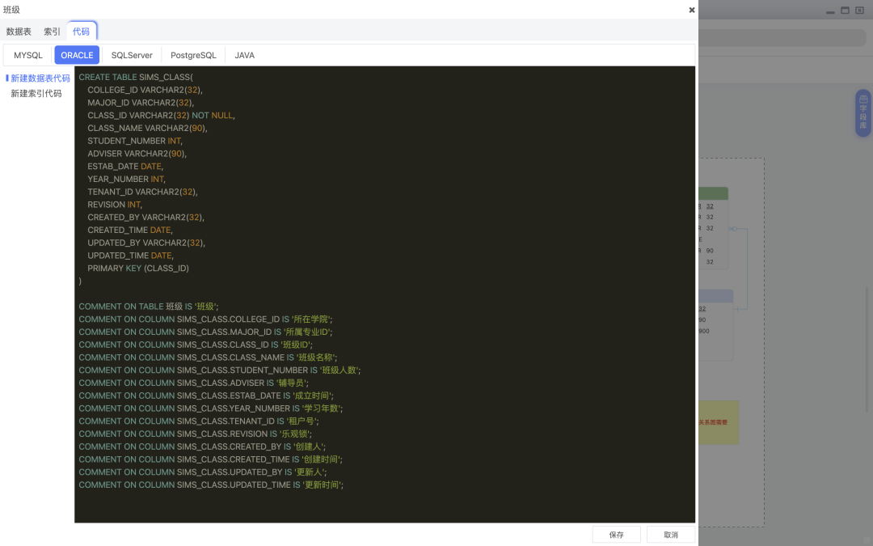Select 新建索引代码 in the sidebar
Screen dimensions: 873x546
tap(36, 92)
